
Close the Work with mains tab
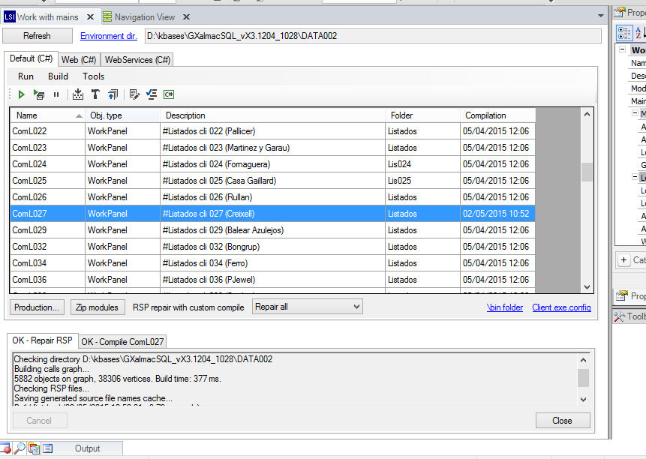pyautogui.click(x=90, y=17)
